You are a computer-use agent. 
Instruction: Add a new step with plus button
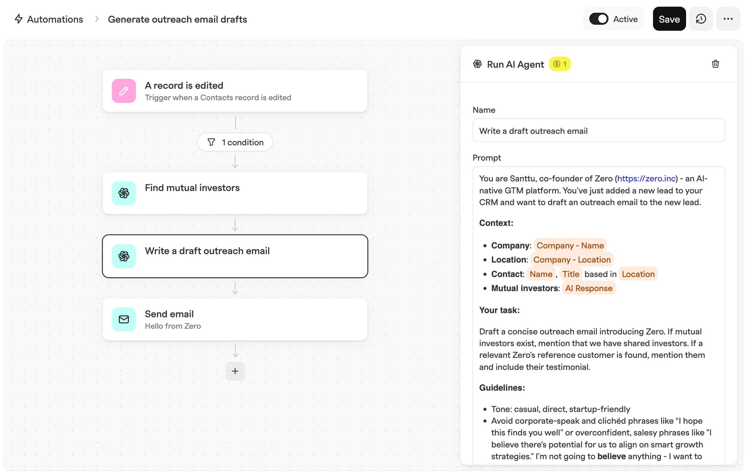coord(235,371)
